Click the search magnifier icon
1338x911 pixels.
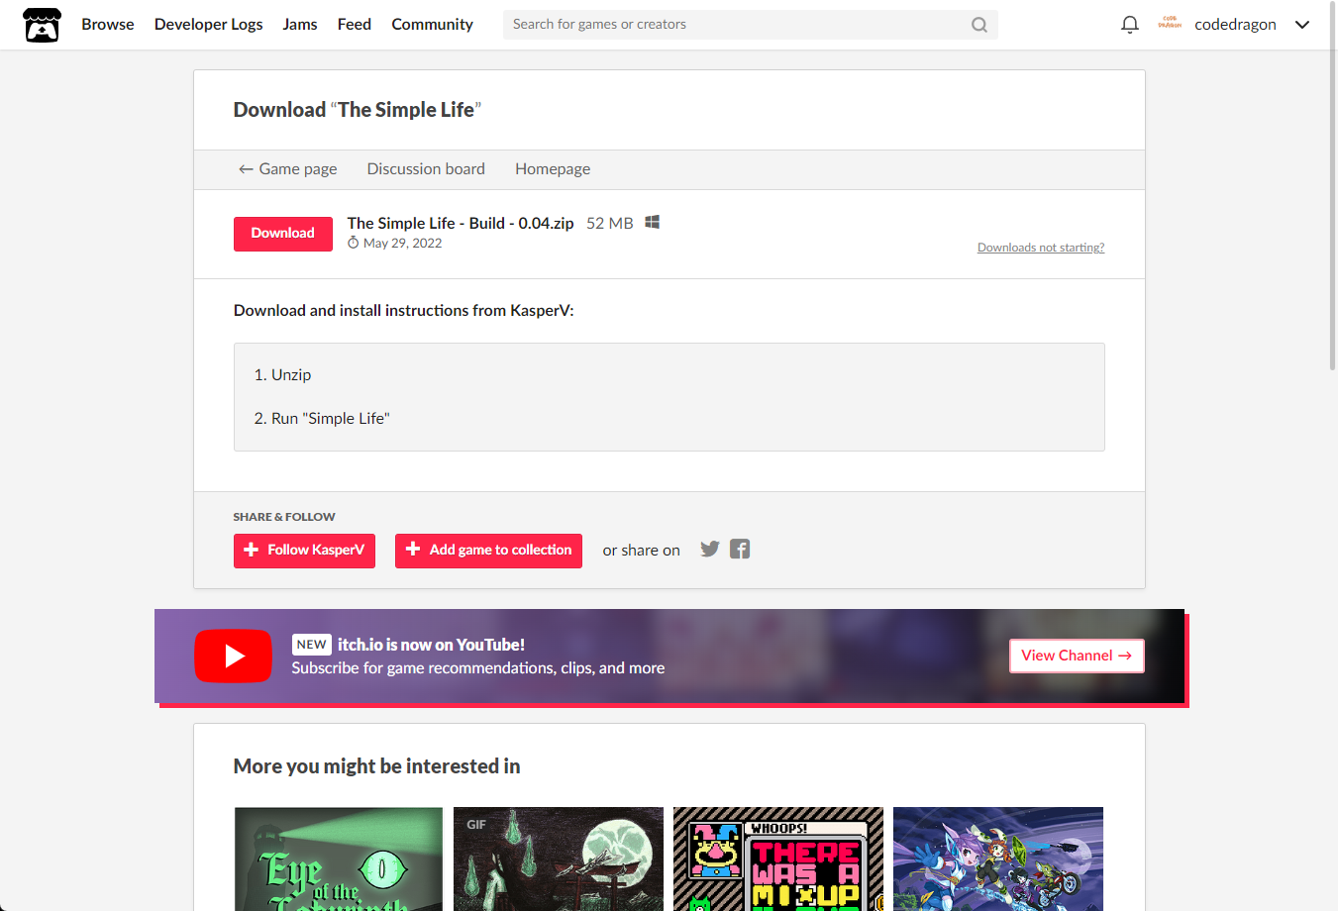click(x=978, y=25)
